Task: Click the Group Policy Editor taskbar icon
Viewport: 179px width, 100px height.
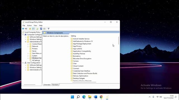Action: [x=107, y=97]
